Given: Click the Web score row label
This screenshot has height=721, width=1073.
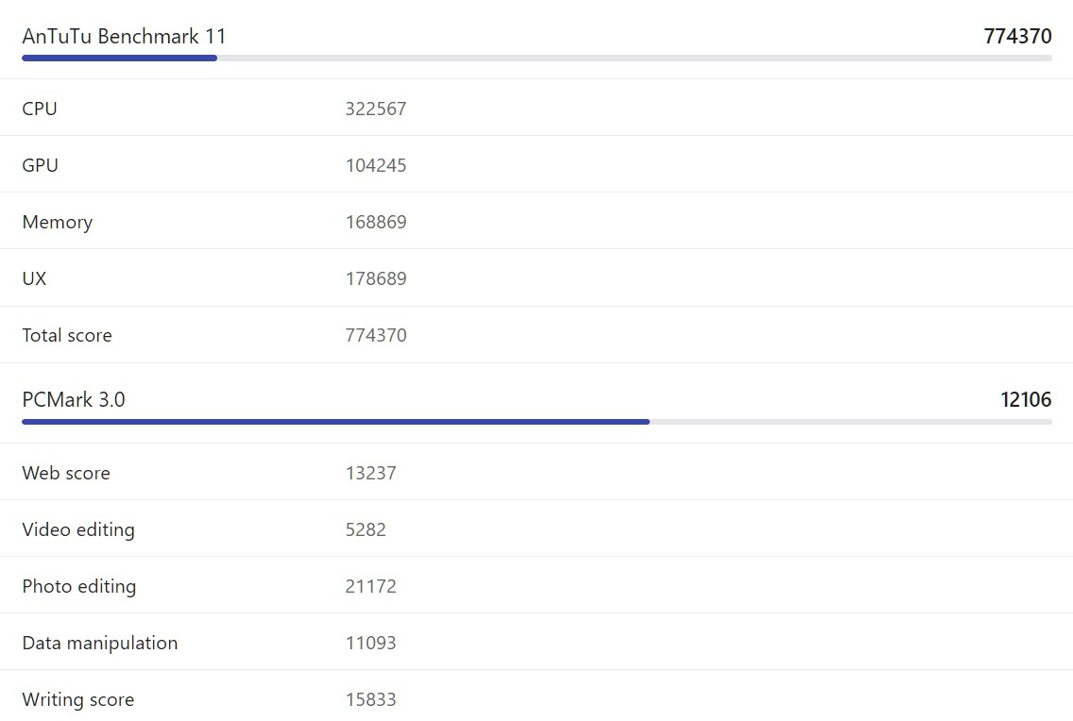Looking at the screenshot, I should tap(66, 473).
